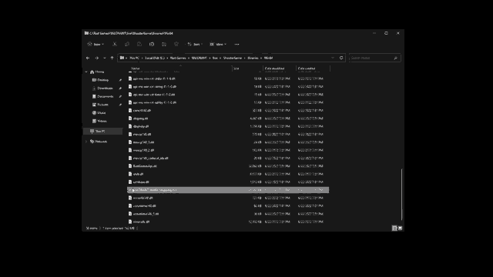
Task: Click the pin icon beside Desktop
Action: [x=120, y=80]
